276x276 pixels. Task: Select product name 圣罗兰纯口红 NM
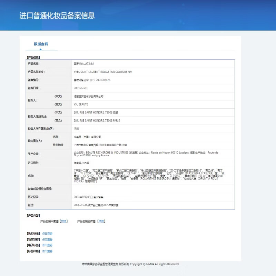83,64
